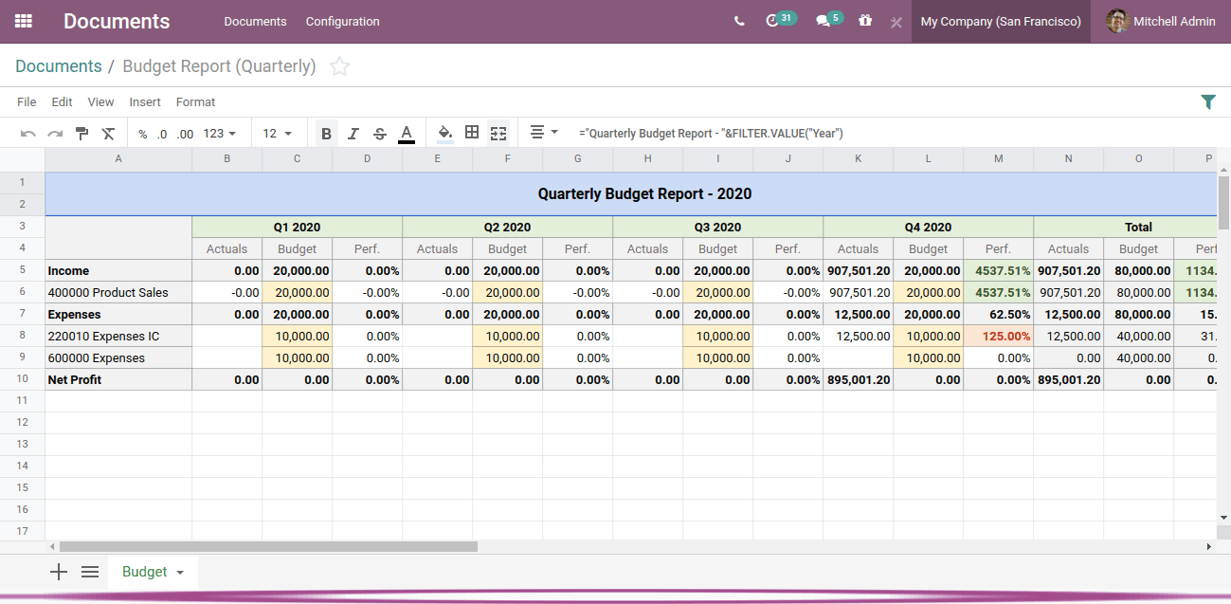Toggle italic formatting
The image size is (1231, 604).
pos(353,134)
